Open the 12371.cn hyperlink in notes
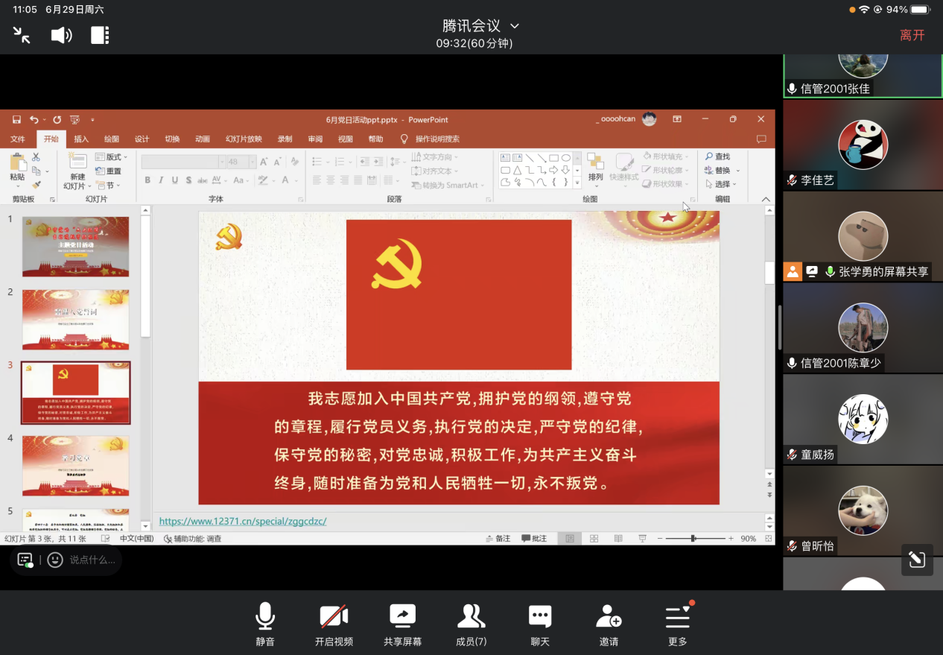Image resolution: width=943 pixels, height=655 pixels. point(243,521)
